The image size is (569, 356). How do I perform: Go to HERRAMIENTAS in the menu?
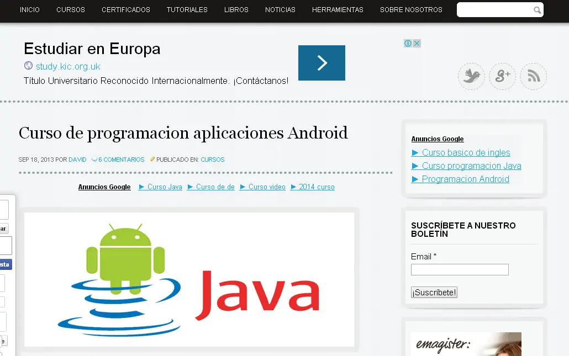point(338,10)
